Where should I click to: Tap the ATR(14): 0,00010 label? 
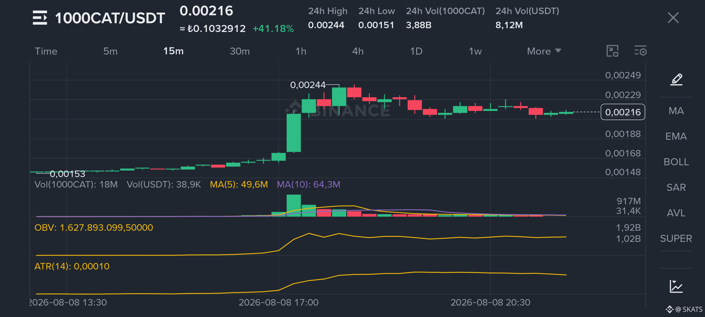pos(72,266)
